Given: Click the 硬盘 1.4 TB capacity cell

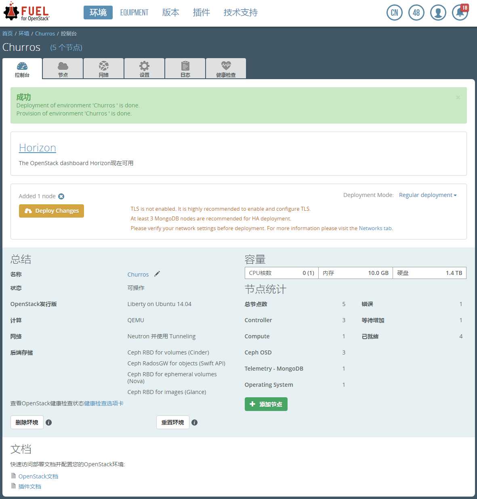Looking at the screenshot, I should (429, 273).
